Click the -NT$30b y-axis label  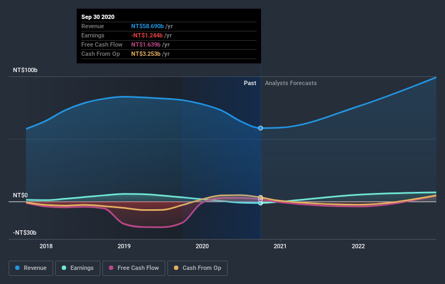click(x=25, y=233)
